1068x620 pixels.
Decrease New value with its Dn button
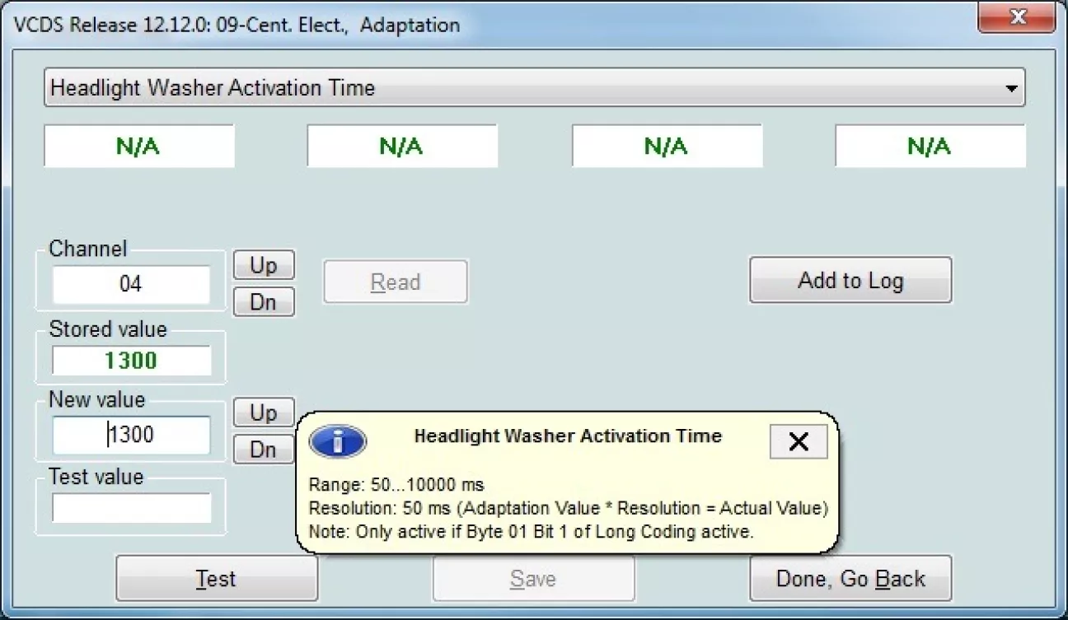pos(263,450)
